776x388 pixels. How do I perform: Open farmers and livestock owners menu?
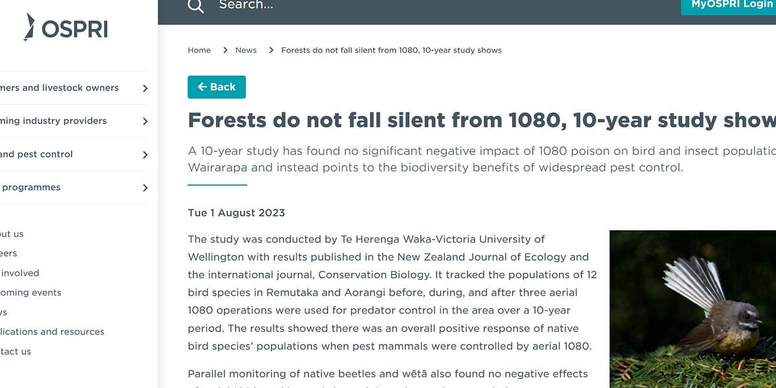pos(59,88)
